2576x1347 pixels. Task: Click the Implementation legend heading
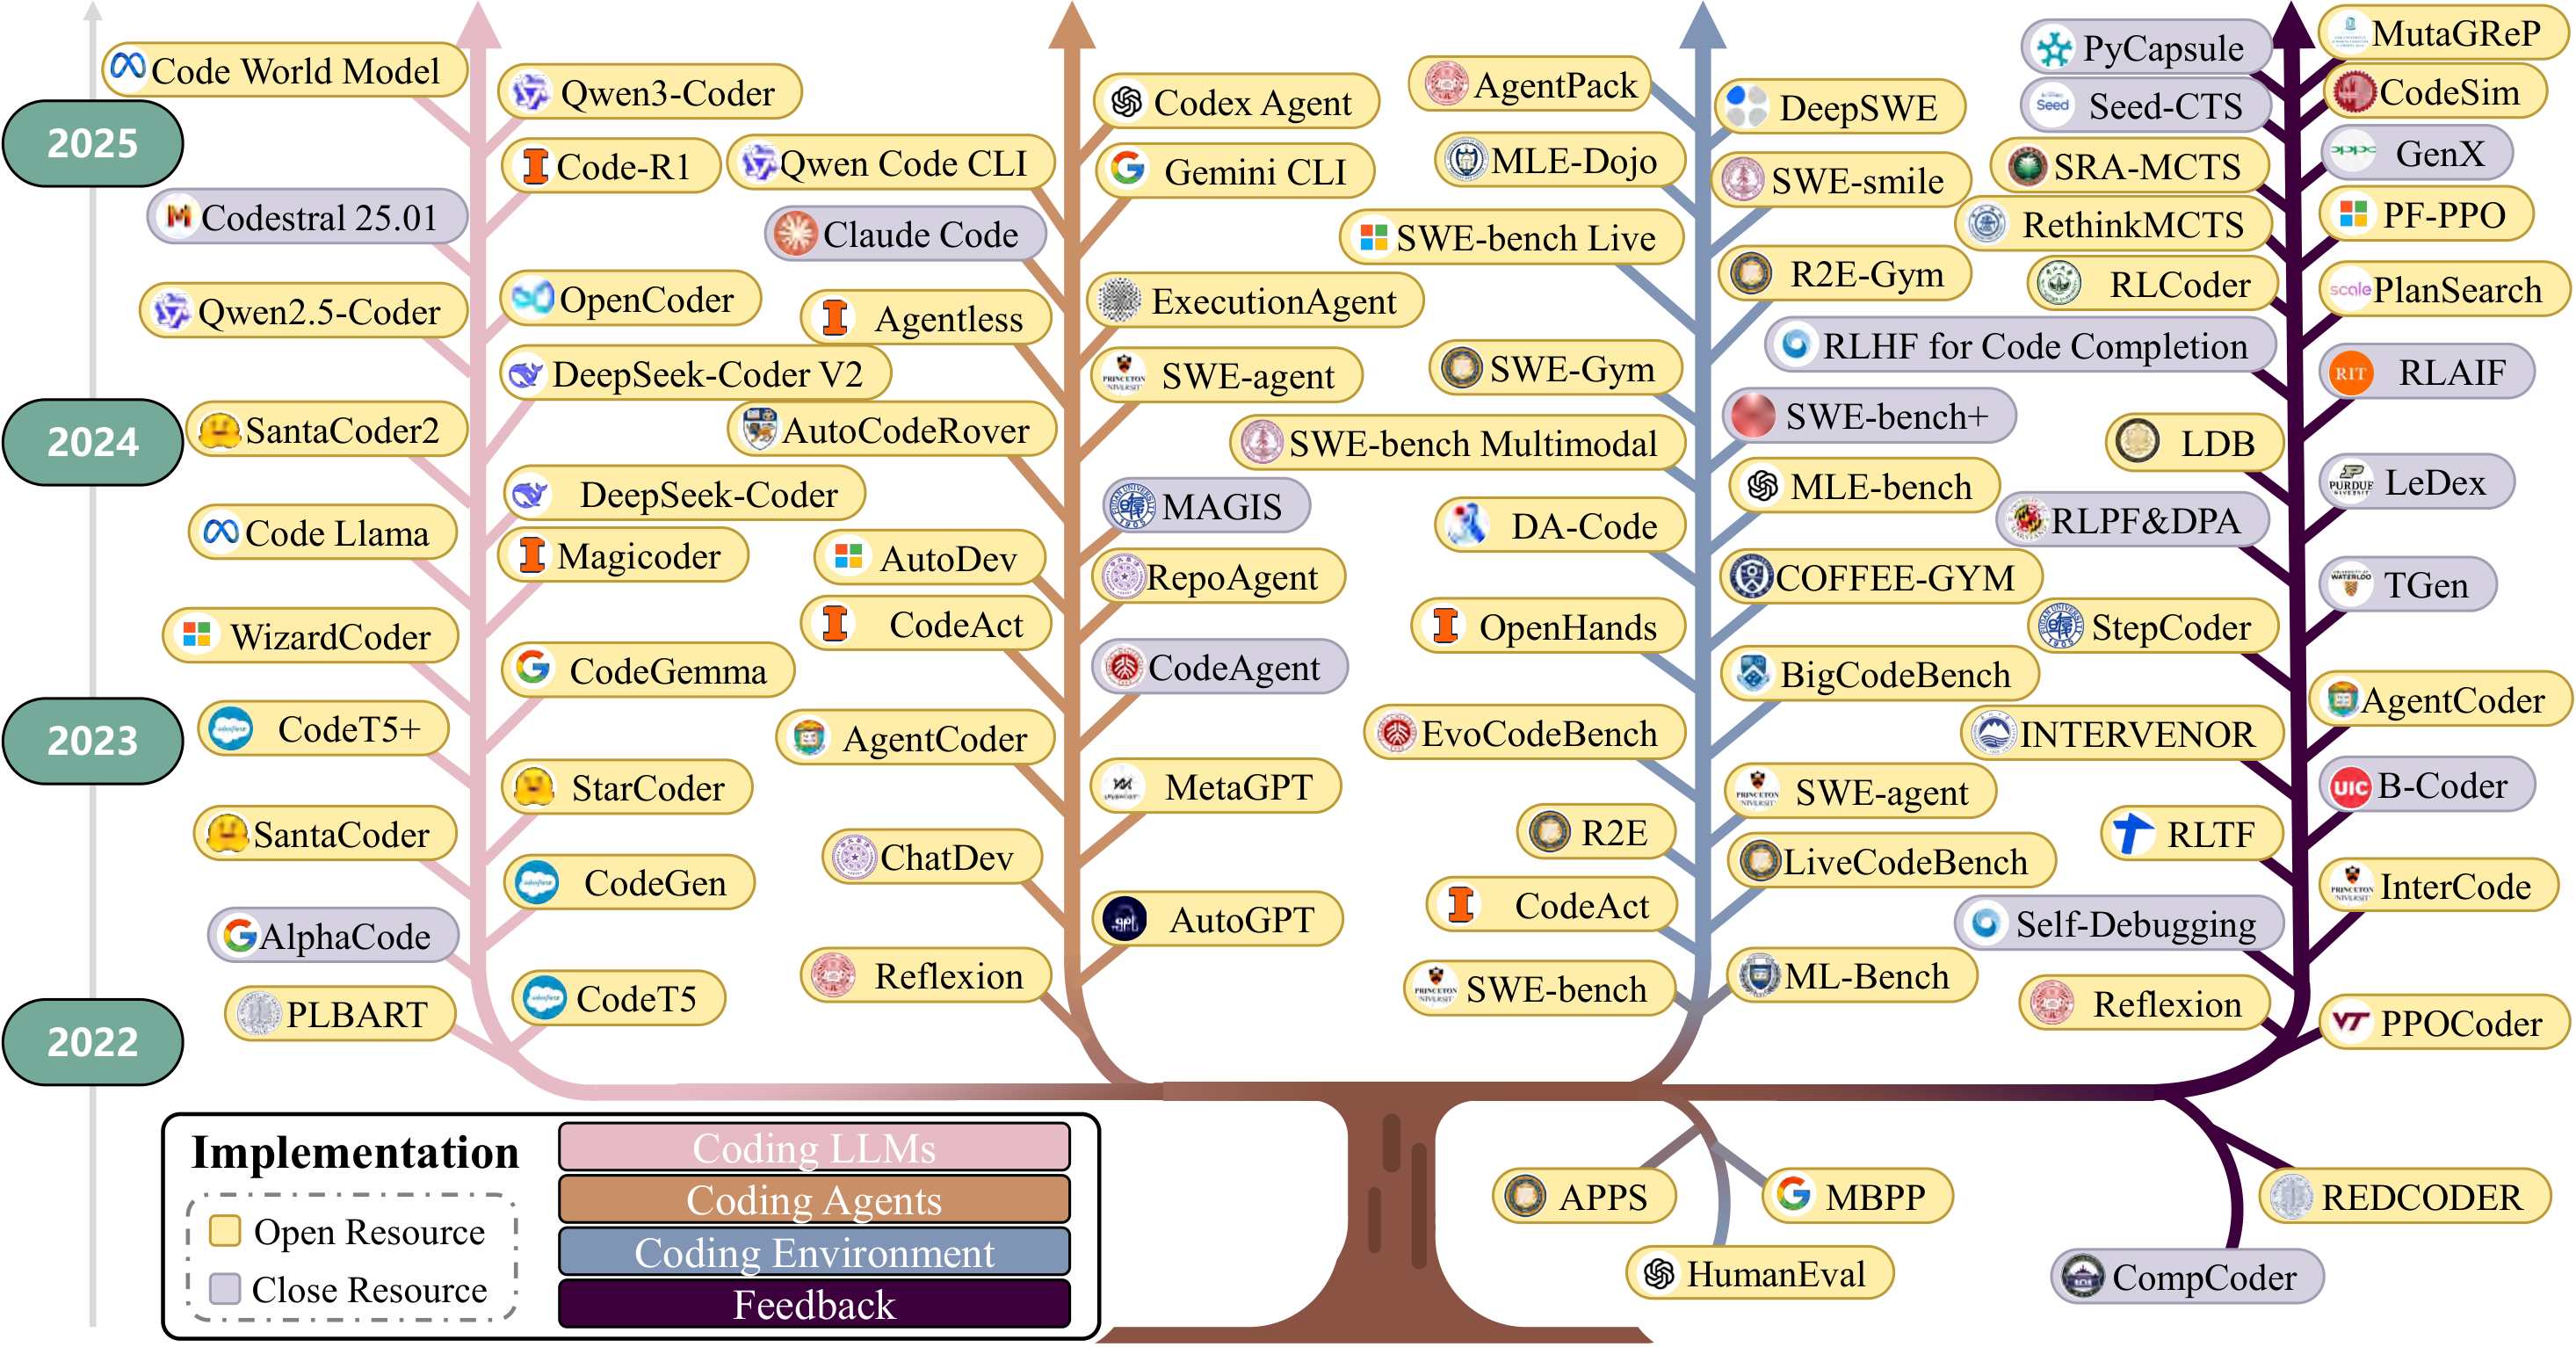pos(355,1152)
